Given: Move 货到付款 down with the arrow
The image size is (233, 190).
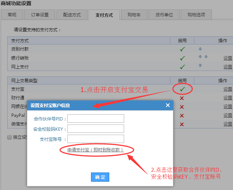Looking at the screenshot, I should pyautogui.click(x=200, y=49).
